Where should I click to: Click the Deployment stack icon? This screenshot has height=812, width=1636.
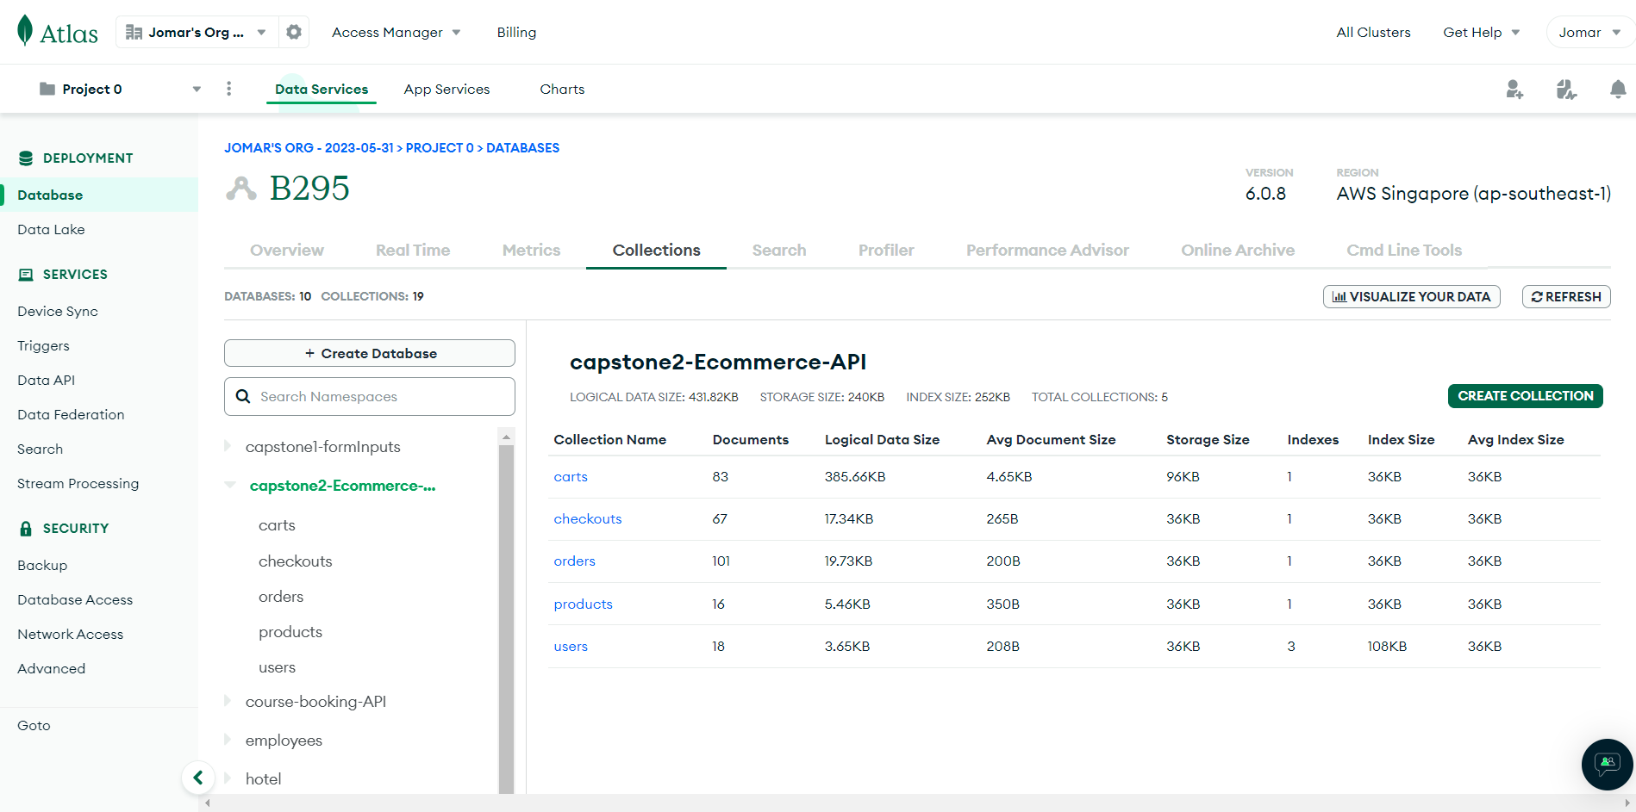click(26, 158)
